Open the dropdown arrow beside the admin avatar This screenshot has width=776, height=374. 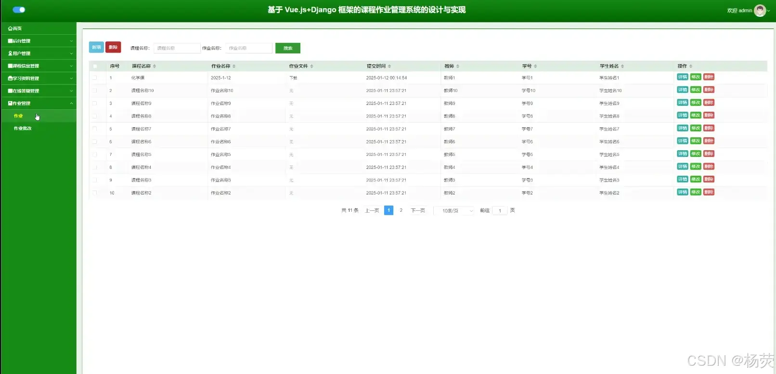click(x=769, y=11)
